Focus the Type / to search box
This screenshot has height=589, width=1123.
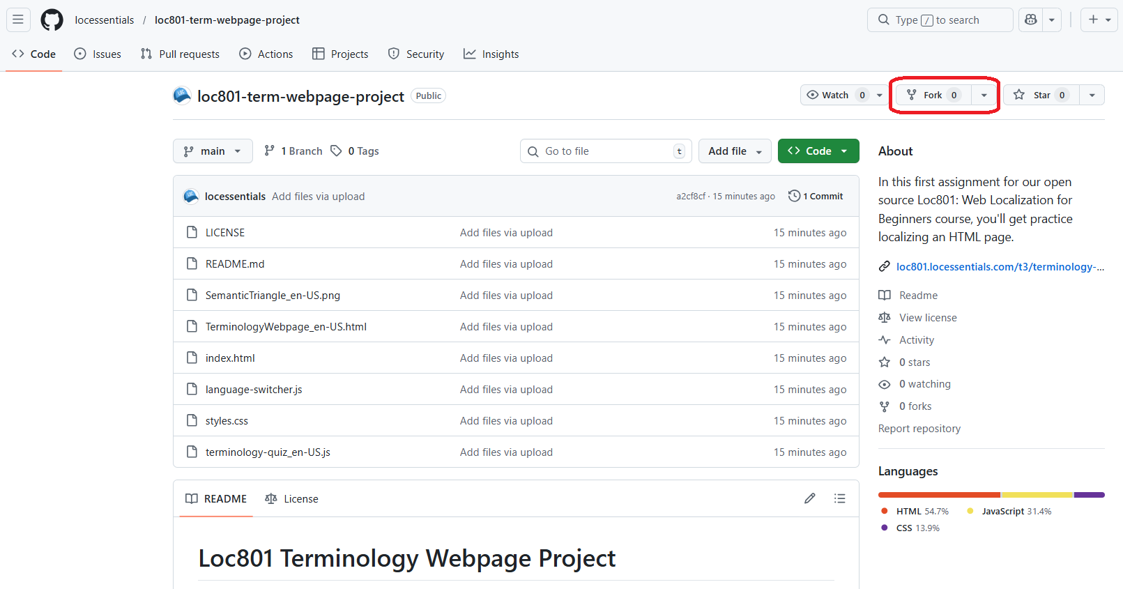(940, 20)
